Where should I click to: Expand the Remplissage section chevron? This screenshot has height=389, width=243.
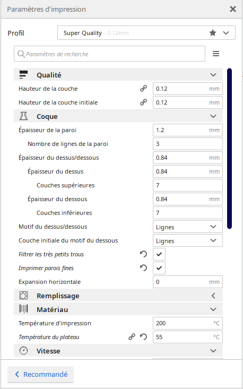213,296
